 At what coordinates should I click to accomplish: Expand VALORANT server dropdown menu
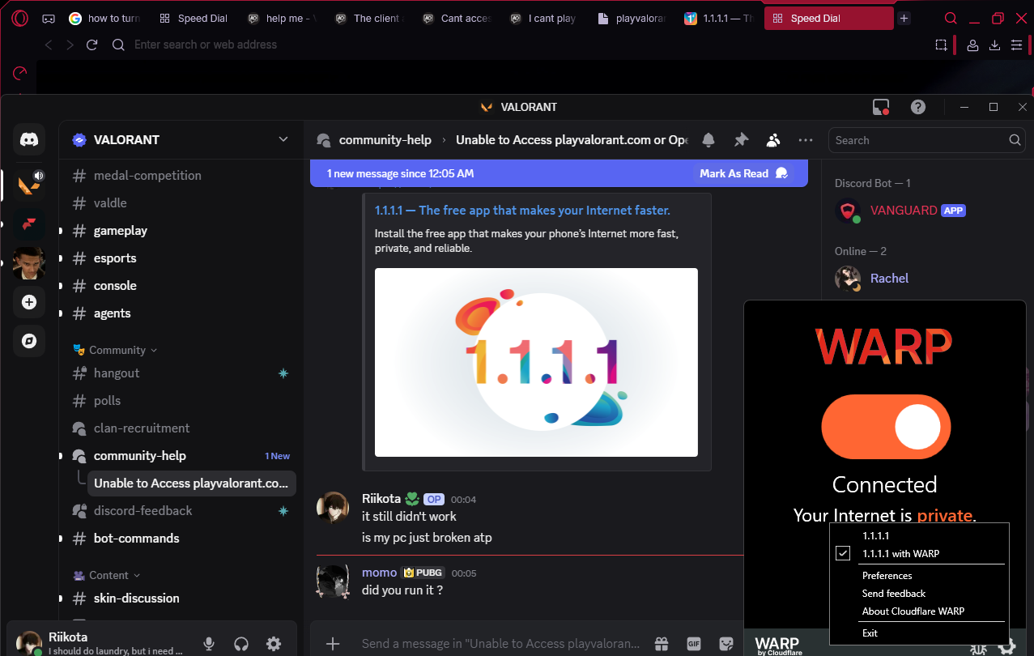(x=283, y=139)
